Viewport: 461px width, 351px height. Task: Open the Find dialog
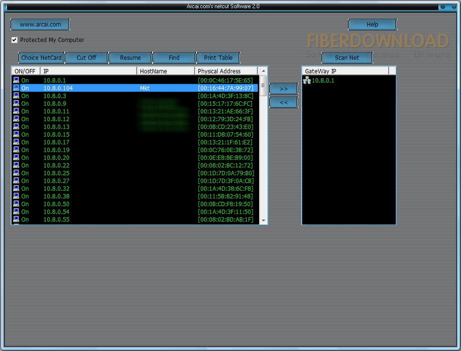tap(174, 58)
